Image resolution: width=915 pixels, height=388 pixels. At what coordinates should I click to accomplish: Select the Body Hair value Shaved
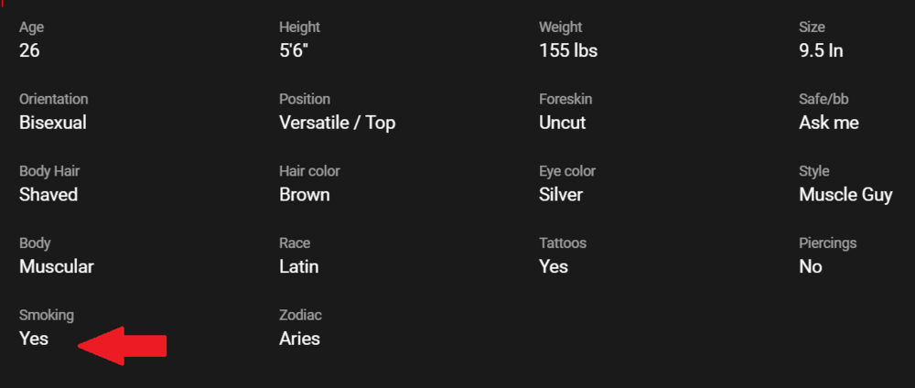(x=48, y=195)
